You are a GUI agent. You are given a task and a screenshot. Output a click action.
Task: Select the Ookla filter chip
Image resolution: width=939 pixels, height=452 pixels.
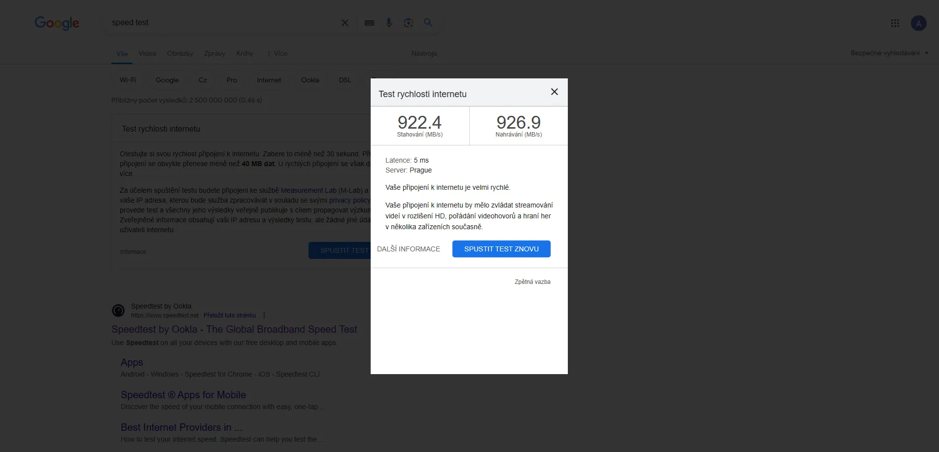point(310,80)
